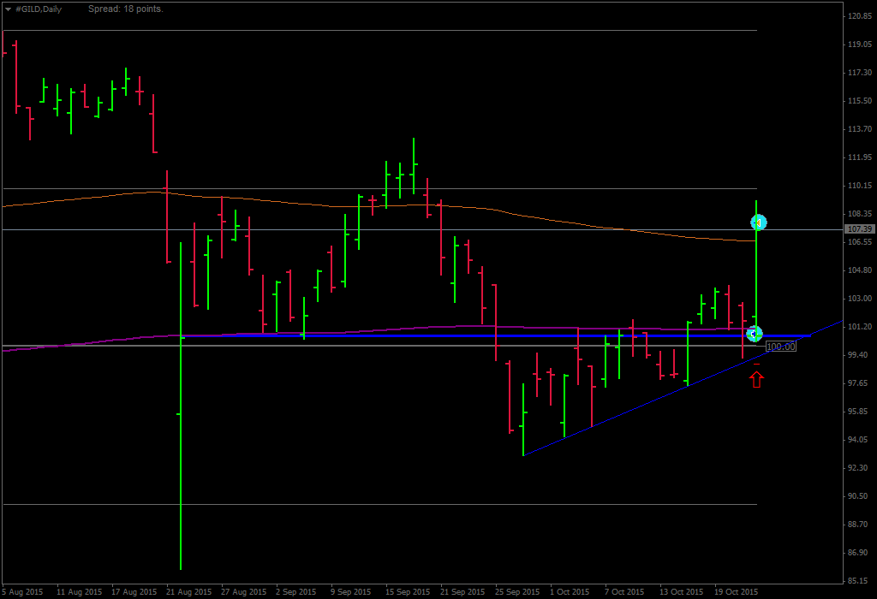Screen dimensions: 877x599
Task: Click the 95.85 price axis label
Action: coord(858,412)
